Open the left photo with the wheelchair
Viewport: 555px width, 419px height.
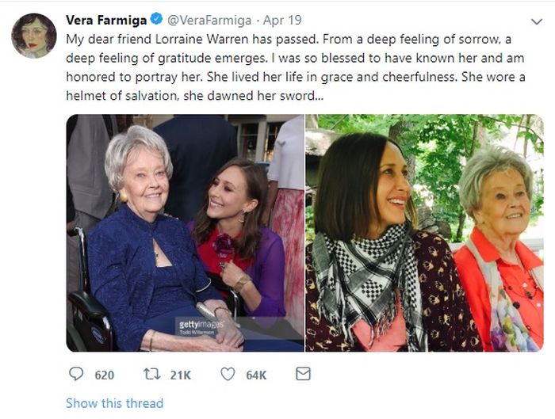(184, 233)
